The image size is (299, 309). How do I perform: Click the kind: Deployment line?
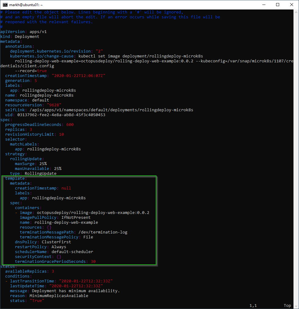coord(20,37)
